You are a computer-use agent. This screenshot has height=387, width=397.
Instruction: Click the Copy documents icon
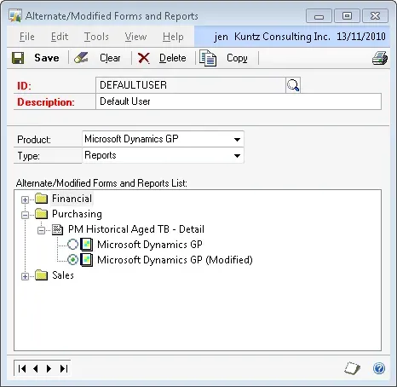pyautogui.click(x=208, y=58)
